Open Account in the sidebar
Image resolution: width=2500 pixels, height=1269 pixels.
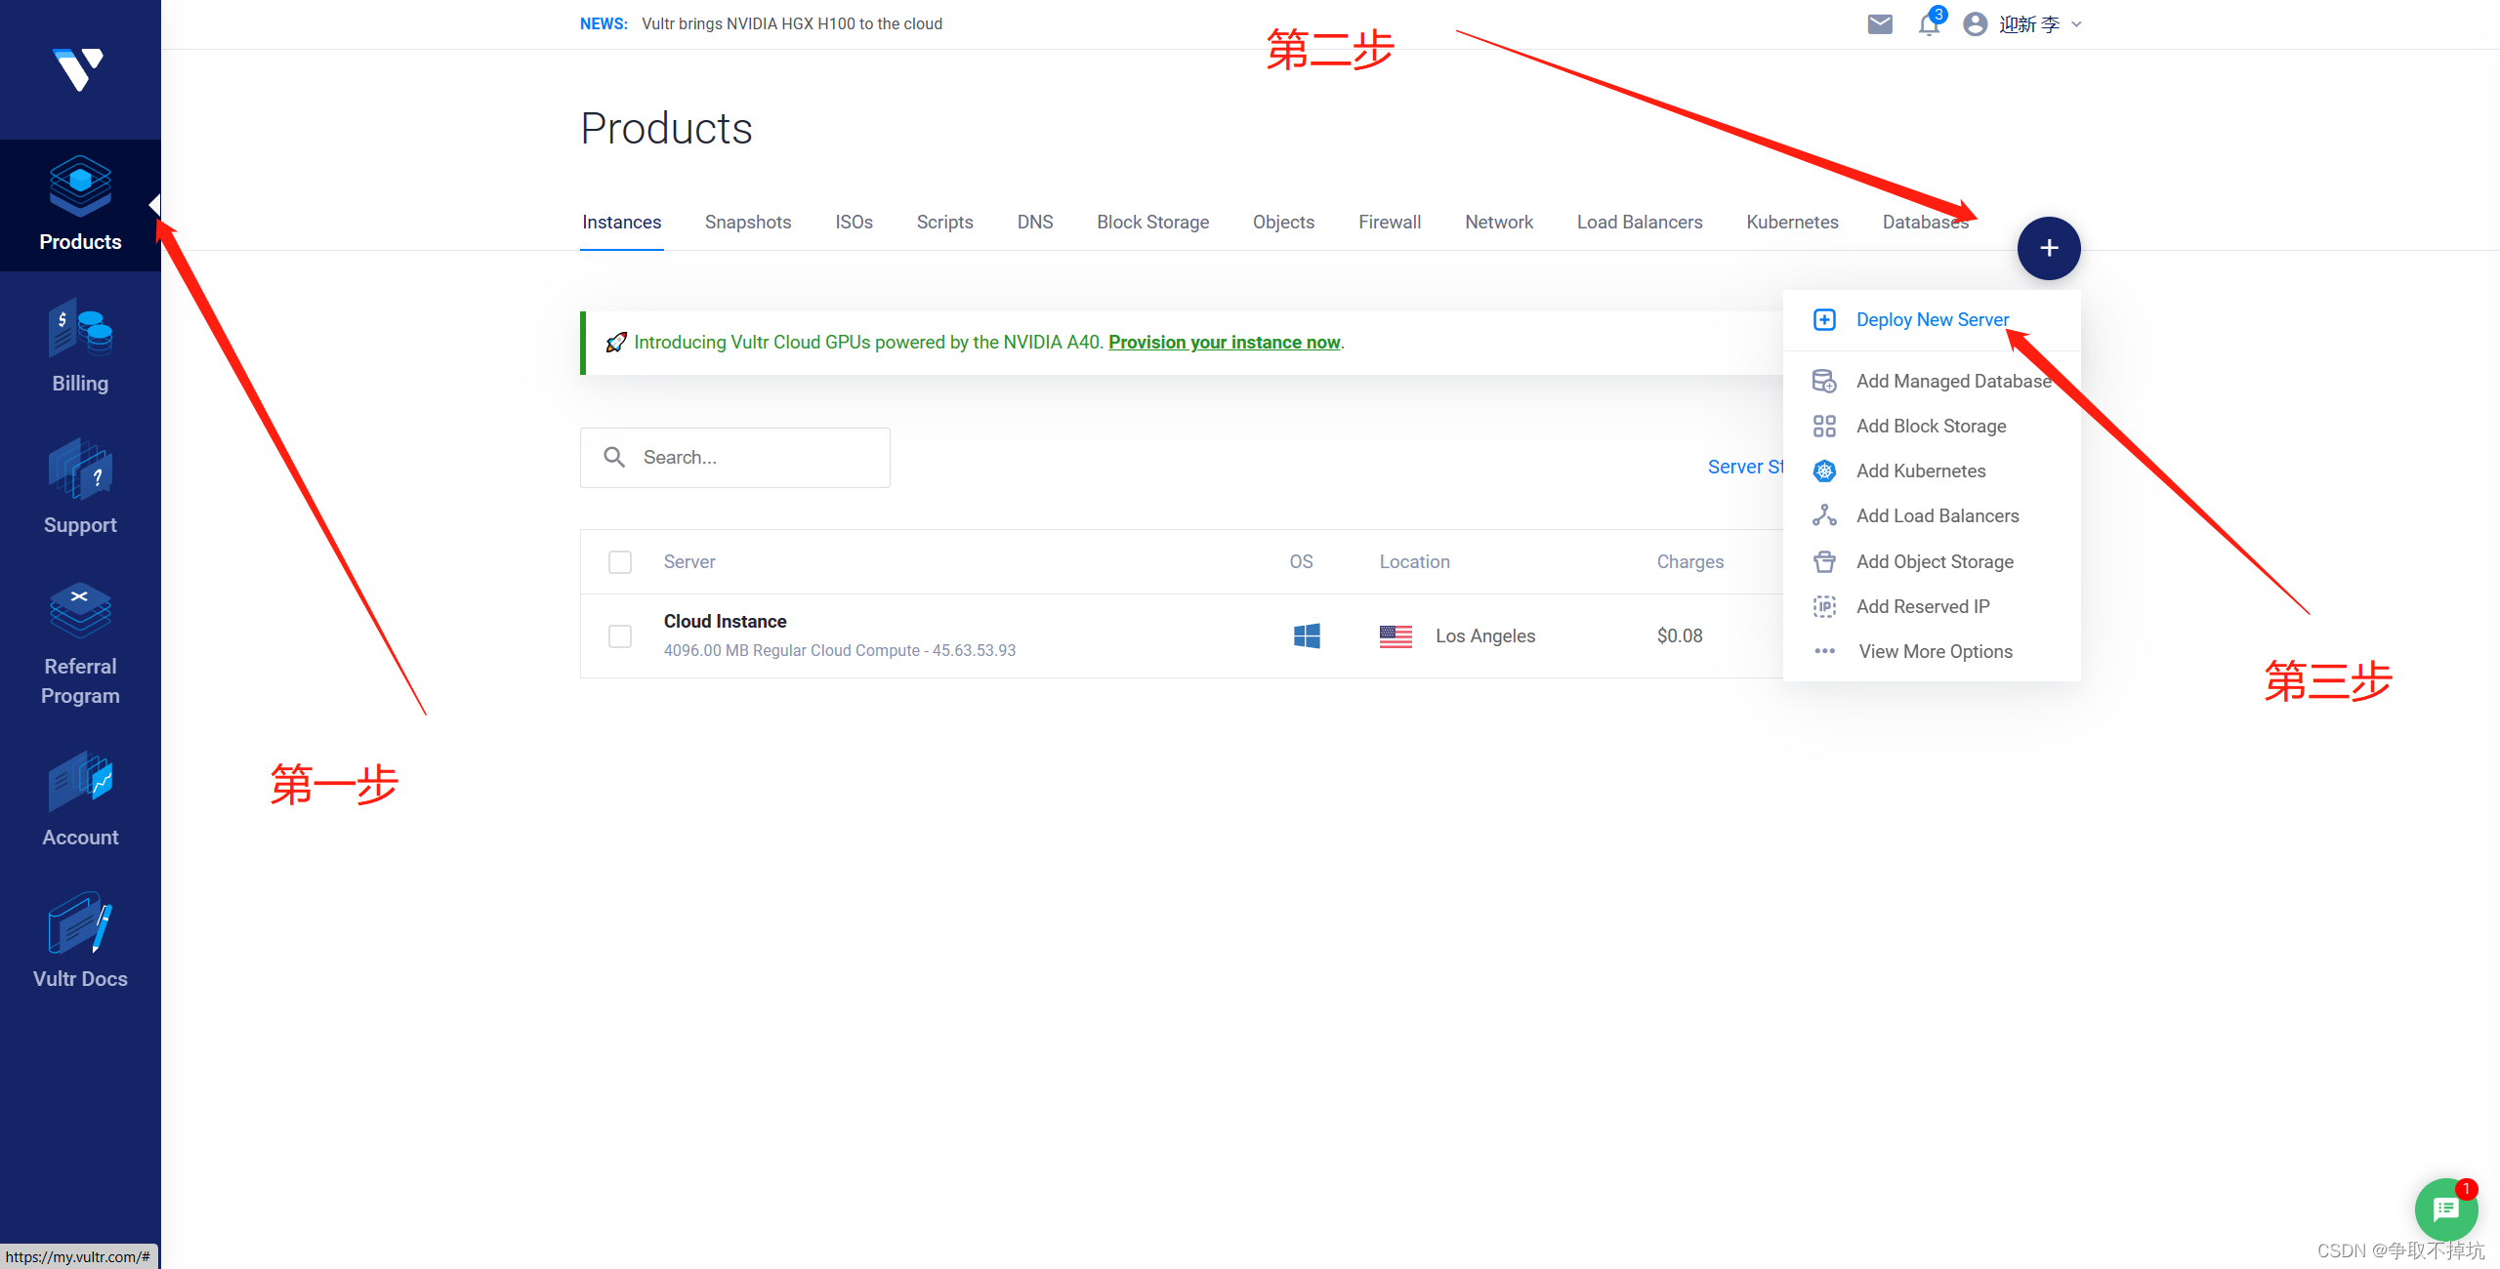(x=80, y=800)
